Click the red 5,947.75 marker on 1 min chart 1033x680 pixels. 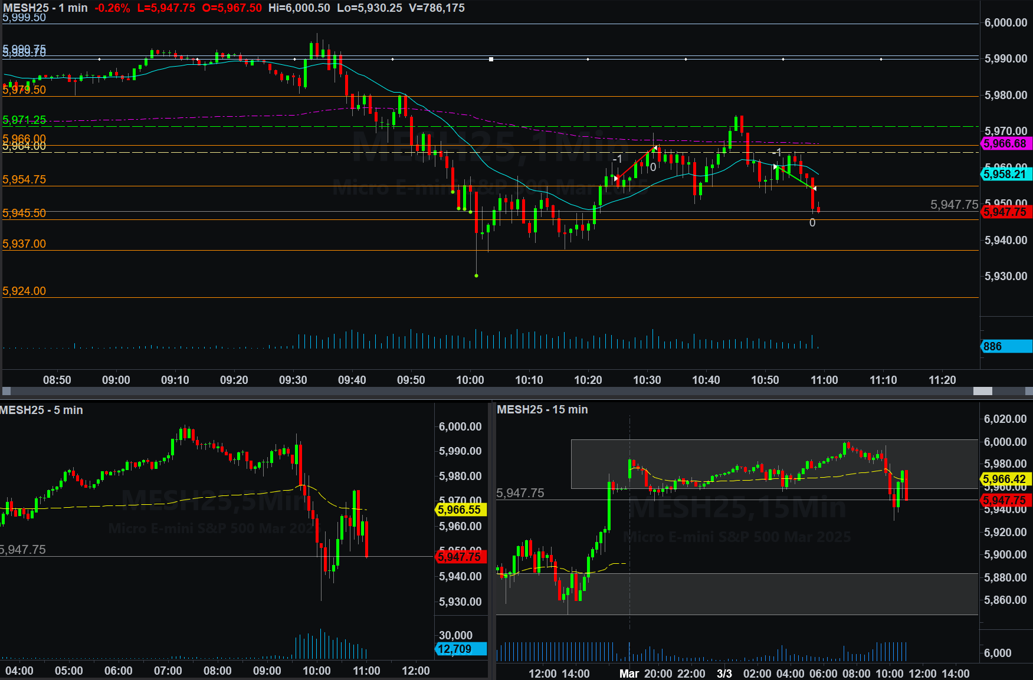click(1006, 212)
